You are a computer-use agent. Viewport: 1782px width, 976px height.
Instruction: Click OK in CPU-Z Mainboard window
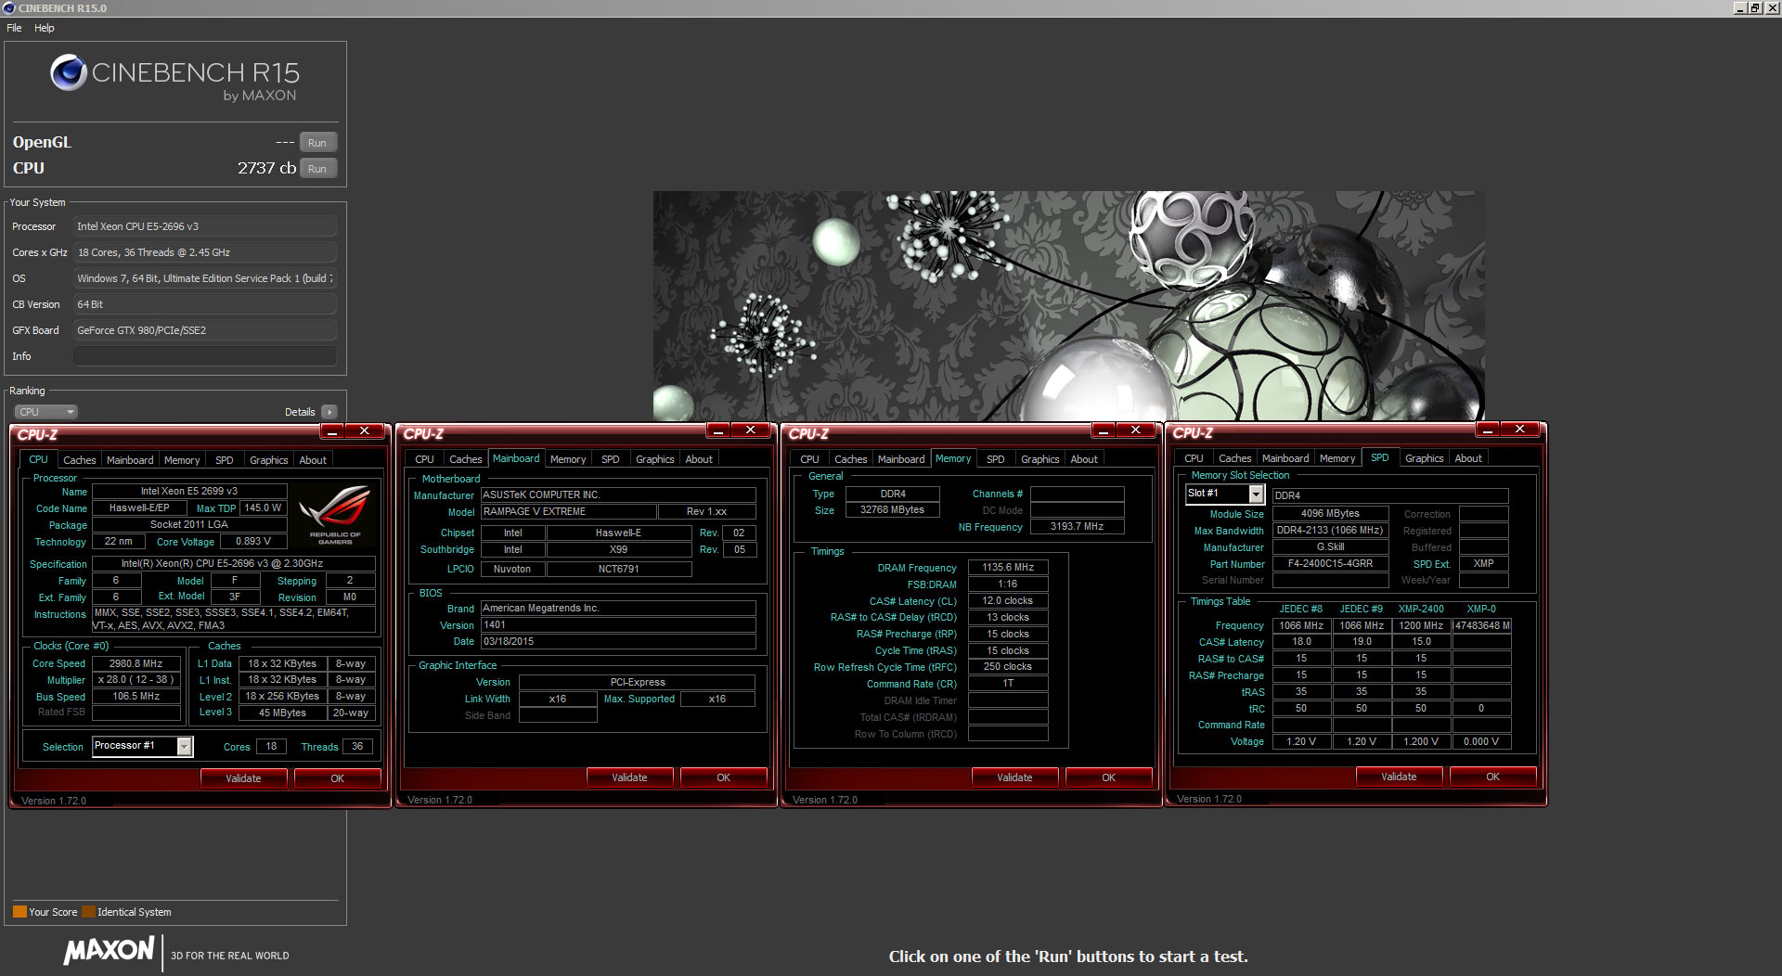[724, 777]
